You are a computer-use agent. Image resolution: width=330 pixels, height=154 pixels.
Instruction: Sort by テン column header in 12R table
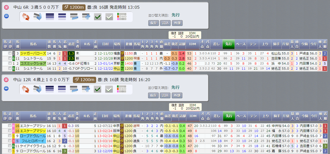[x=253, y=116]
